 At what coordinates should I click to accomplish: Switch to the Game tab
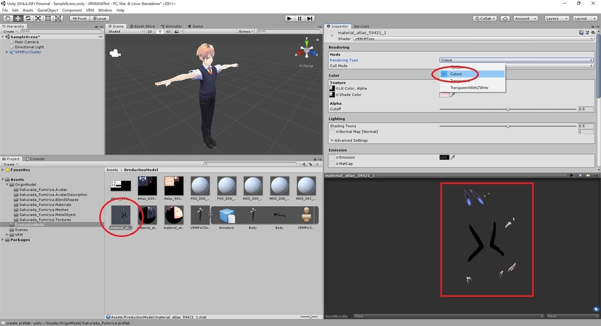(196, 26)
